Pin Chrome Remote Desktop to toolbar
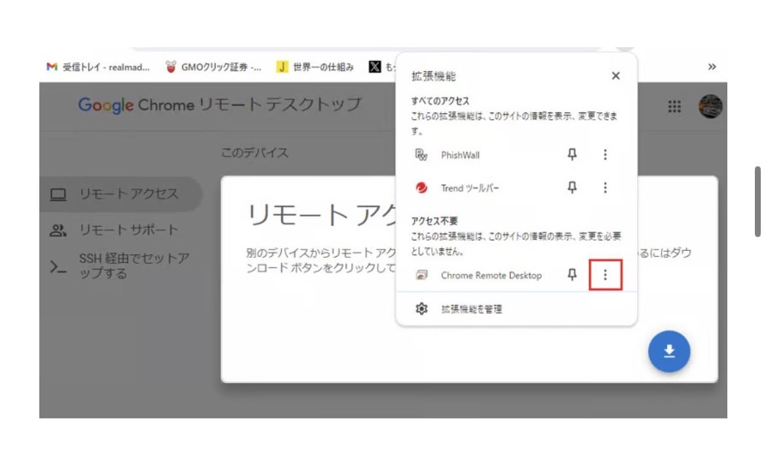The image size is (766, 476). (572, 275)
